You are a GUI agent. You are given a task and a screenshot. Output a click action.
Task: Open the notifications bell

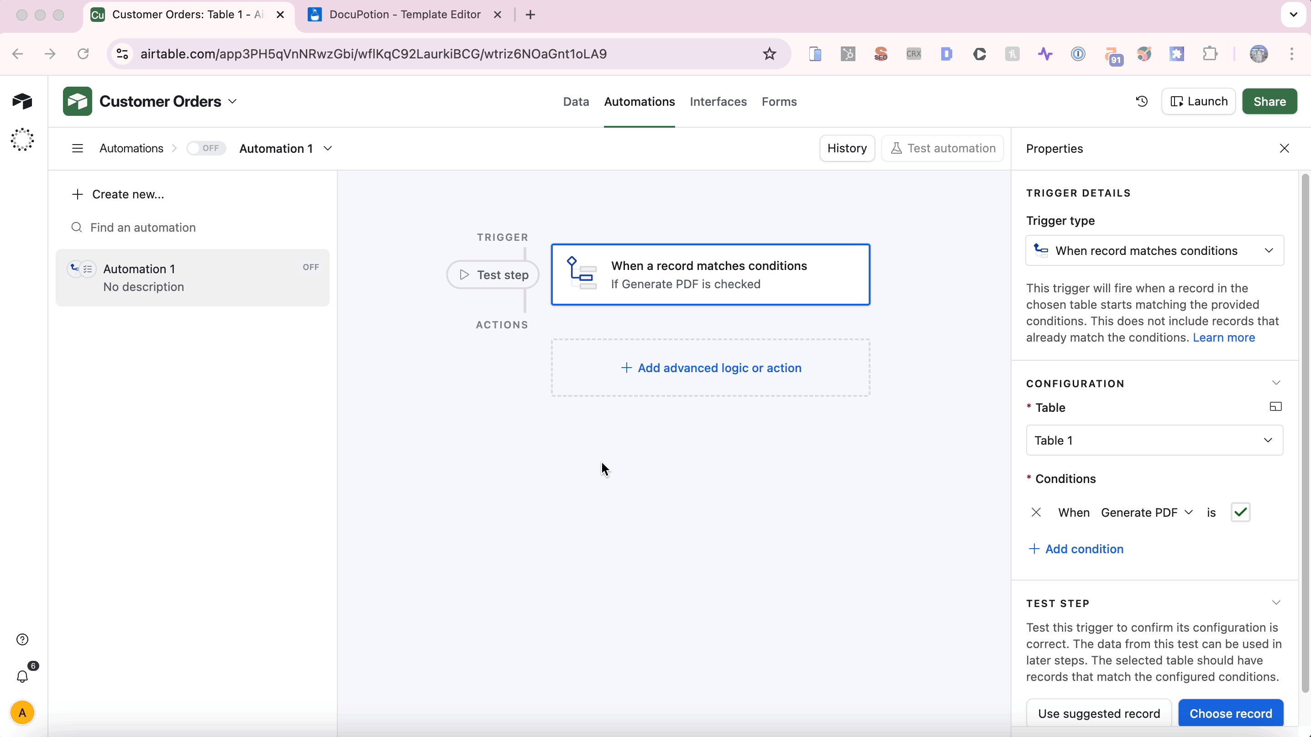pyautogui.click(x=22, y=677)
